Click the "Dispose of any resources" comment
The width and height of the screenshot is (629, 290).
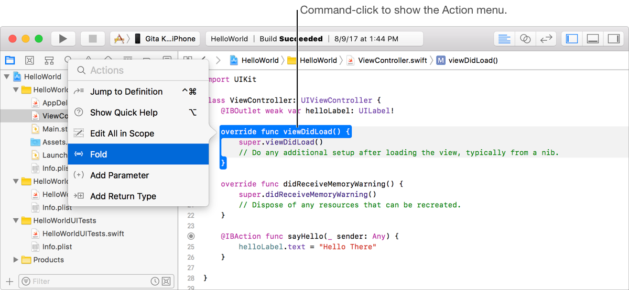point(350,205)
